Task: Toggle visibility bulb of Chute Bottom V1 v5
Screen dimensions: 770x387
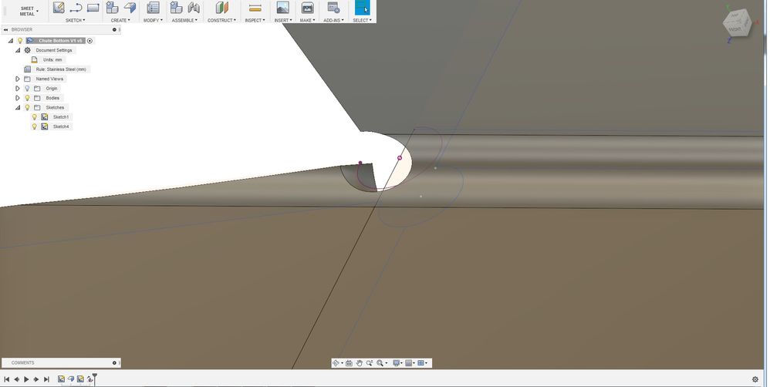Action: pos(20,41)
